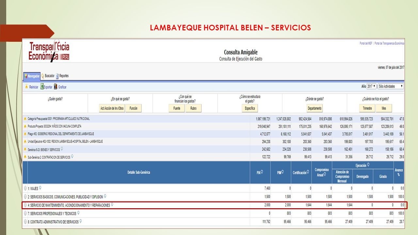
Task: Click PIA value 7,460 in VIAJES row
Action: coord(267,188)
